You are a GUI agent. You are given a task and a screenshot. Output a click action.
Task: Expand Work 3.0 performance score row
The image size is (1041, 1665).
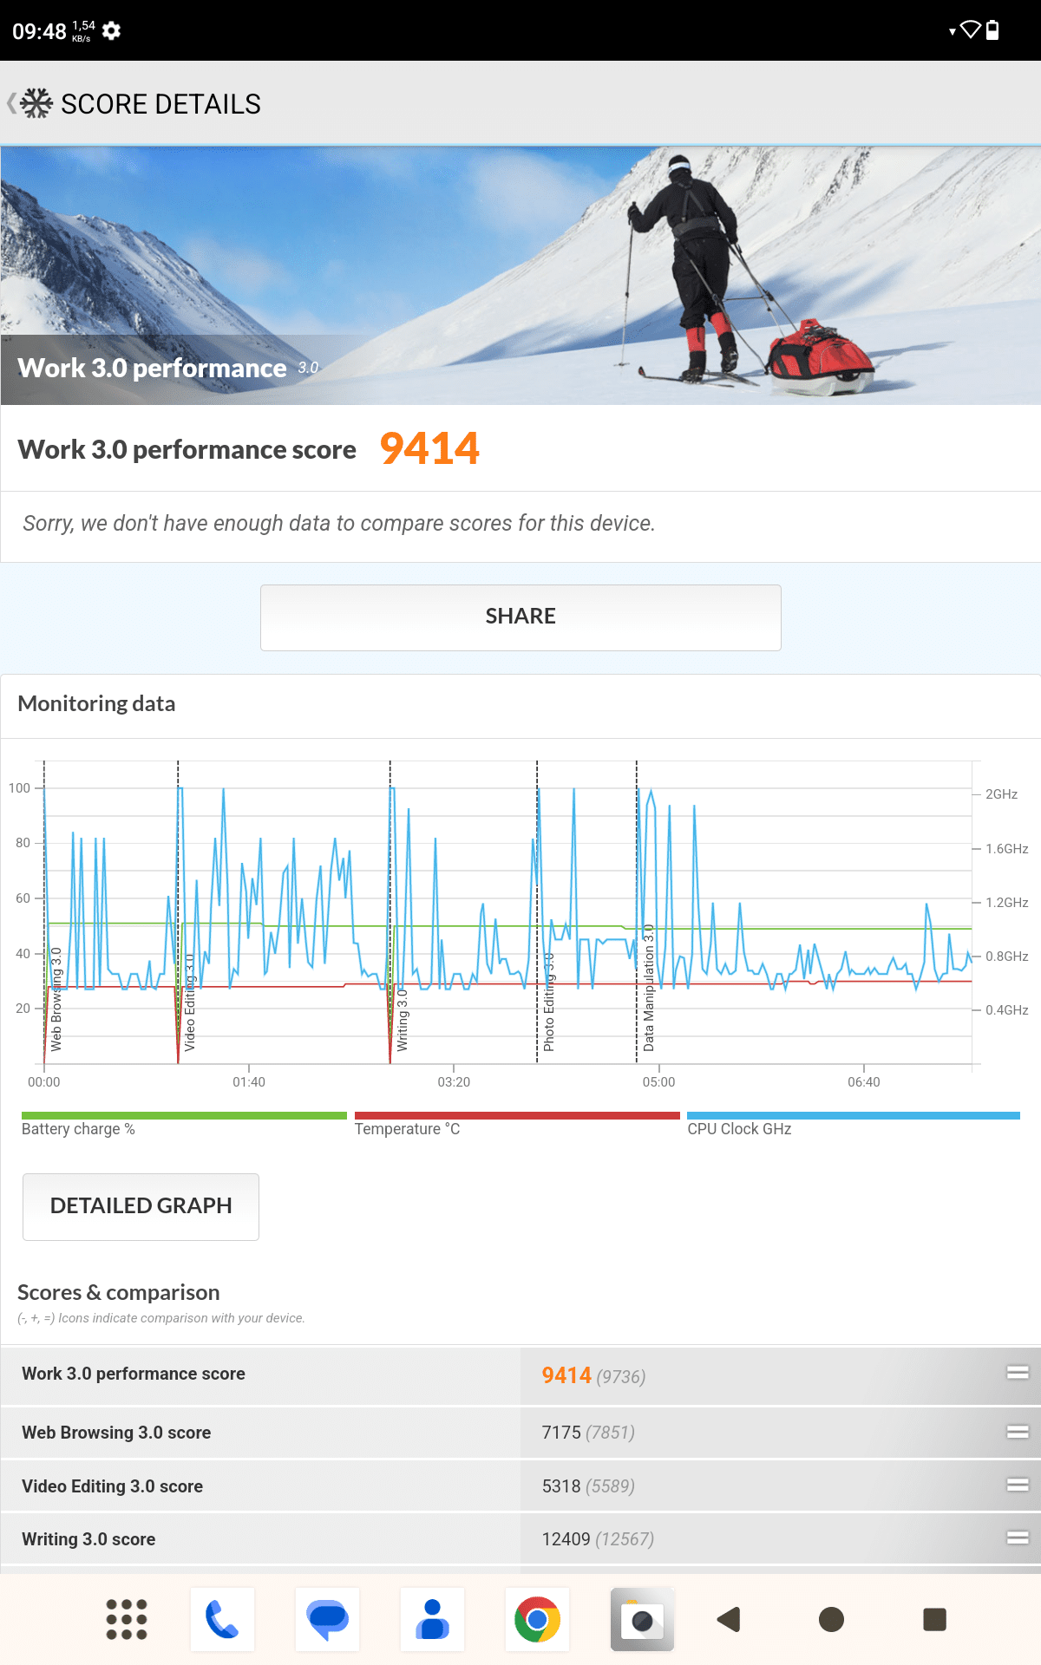(1017, 1373)
